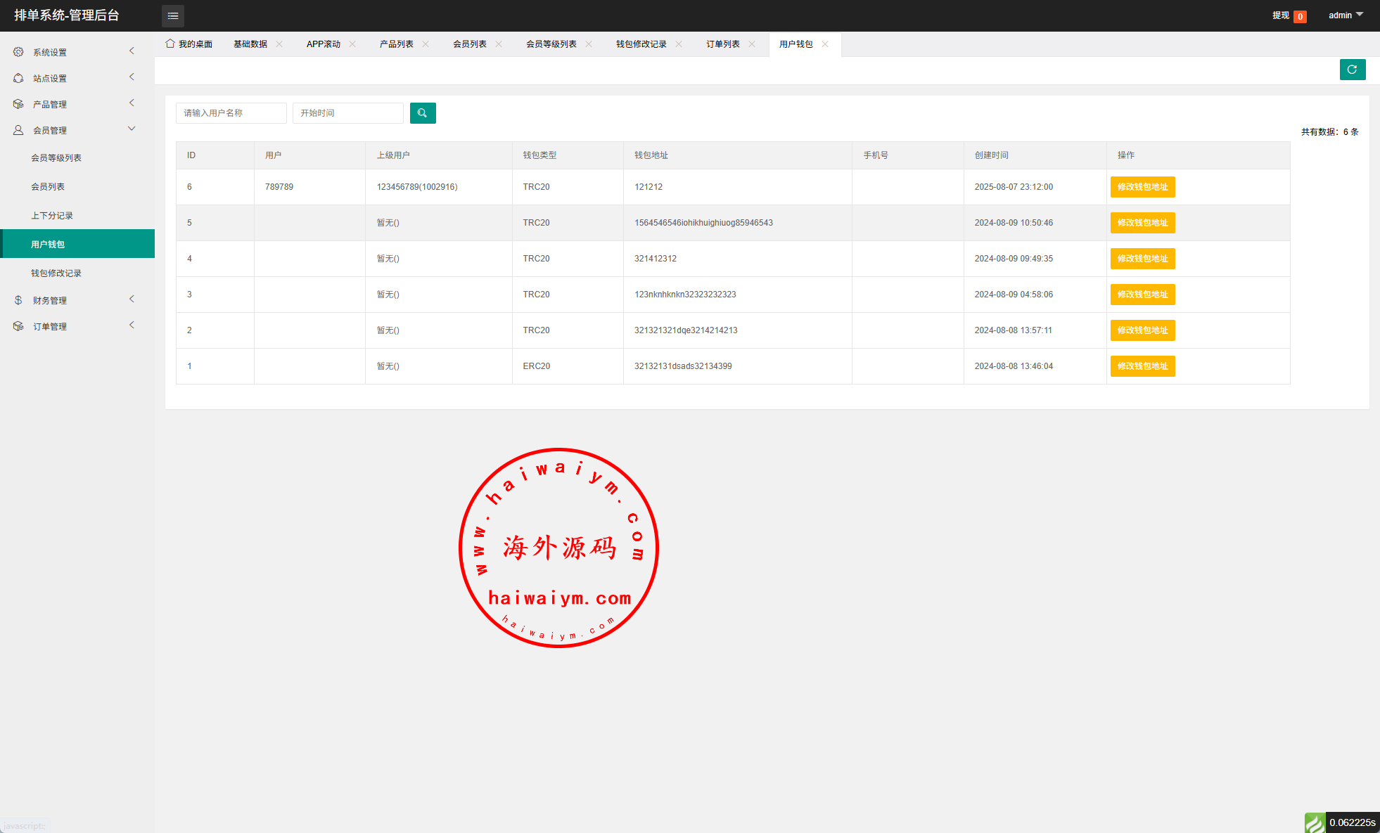Click the 财务管理 dollar icon
Screen dimensions: 1380x833
click(18, 300)
